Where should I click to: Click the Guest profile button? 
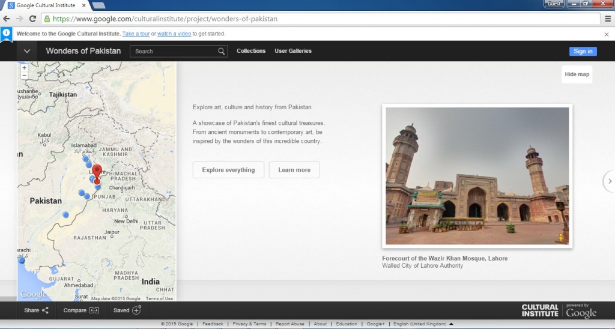(x=554, y=4)
